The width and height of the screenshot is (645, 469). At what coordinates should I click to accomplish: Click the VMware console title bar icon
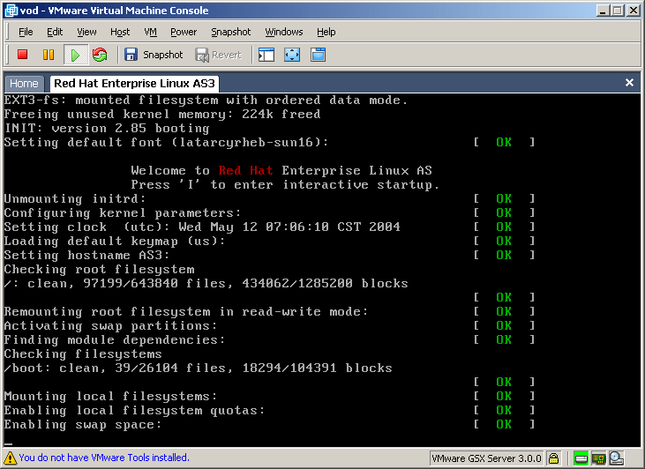click(x=11, y=11)
